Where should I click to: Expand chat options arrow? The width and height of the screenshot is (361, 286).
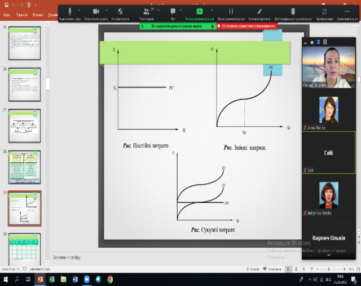click(180, 10)
